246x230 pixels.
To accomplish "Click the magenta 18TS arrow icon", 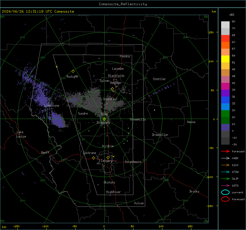I will click(x=225, y=186).
